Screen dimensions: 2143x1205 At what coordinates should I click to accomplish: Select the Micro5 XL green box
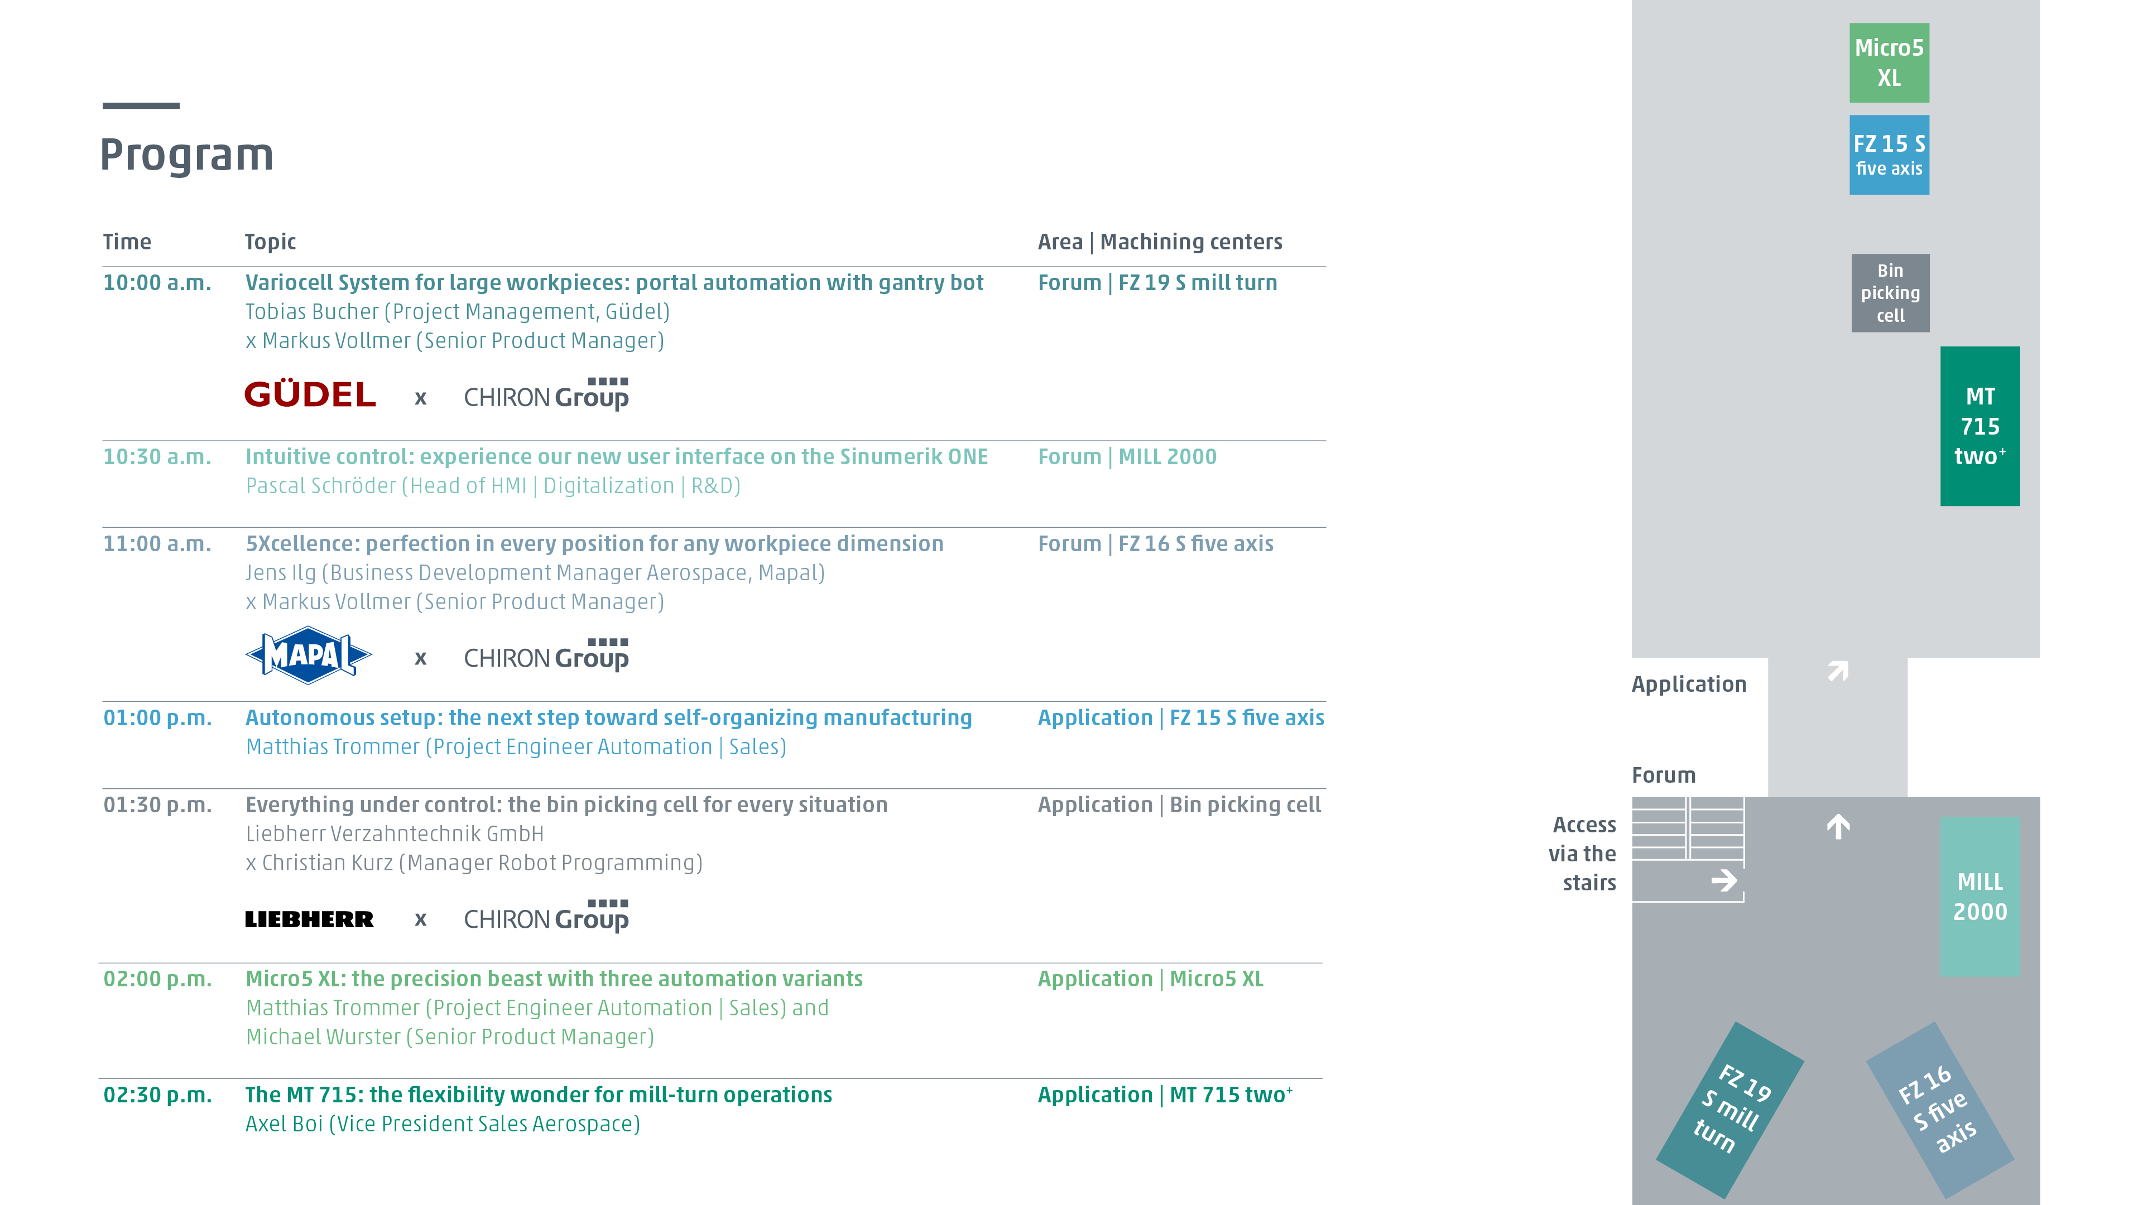(x=1889, y=63)
